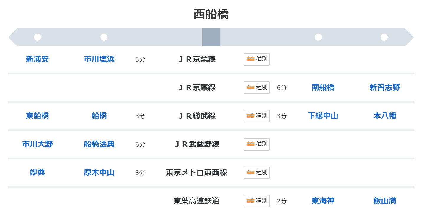Screen dimensions: 424x217
Task: Click the 種別 button for JR京葉線 toward 南船橋
Action: coord(257,87)
